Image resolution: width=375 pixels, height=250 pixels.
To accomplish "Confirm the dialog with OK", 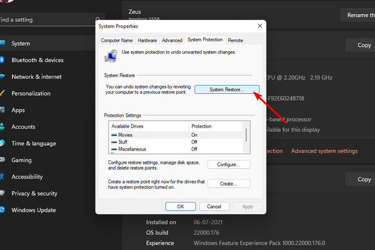I will tap(181, 206).
